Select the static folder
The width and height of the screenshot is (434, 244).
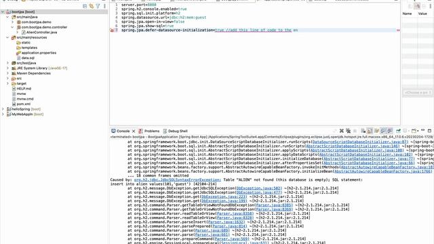pyautogui.click(x=26, y=43)
